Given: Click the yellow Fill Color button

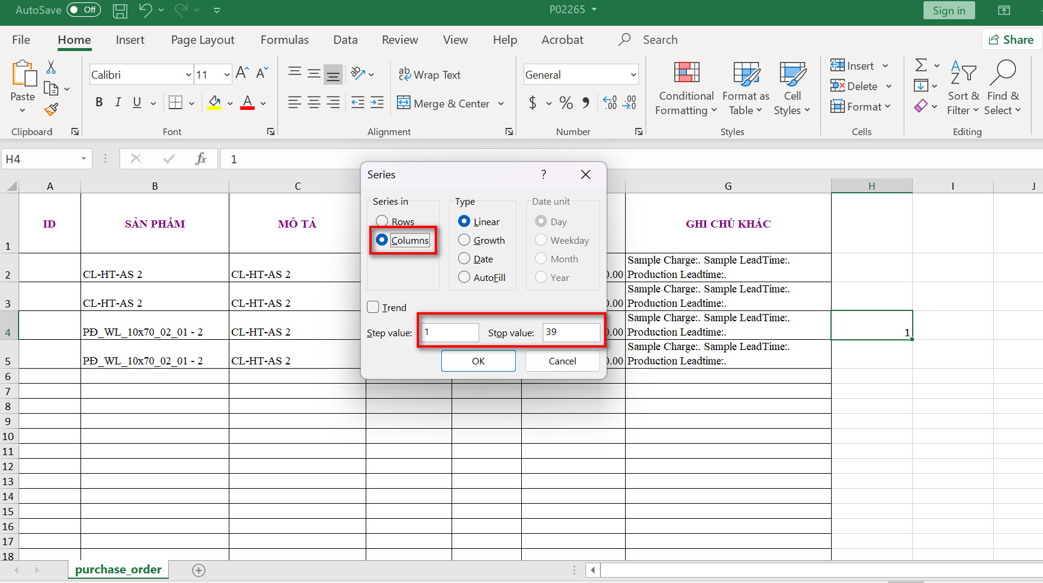Looking at the screenshot, I should (214, 103).
